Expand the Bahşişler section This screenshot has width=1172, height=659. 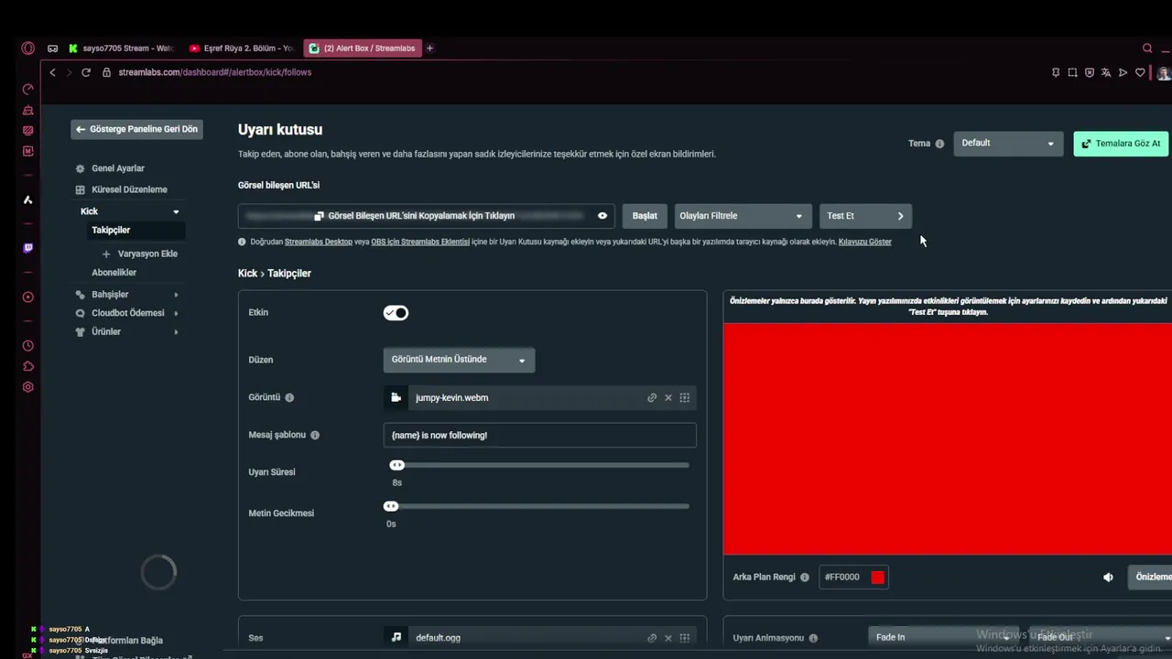[176, 295]
